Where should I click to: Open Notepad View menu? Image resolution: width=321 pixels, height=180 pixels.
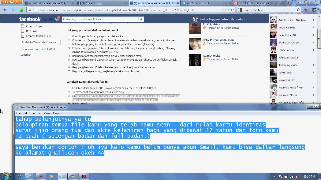47,113
